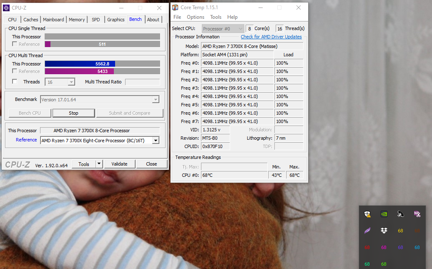The height and width of the screenshot is (269, 432).
Task: Click the red 68 temperature tray icon
Action: (367, 247)
